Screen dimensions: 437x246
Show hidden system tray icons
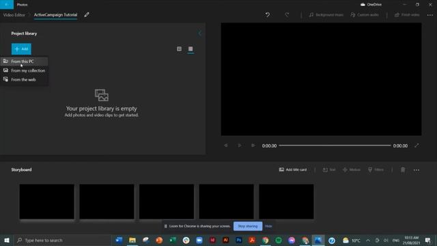click(368, 240)
